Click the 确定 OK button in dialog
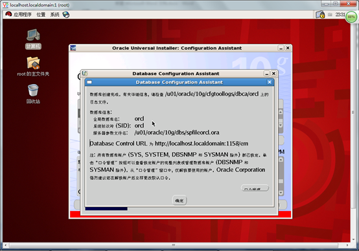 click(179, 201)
